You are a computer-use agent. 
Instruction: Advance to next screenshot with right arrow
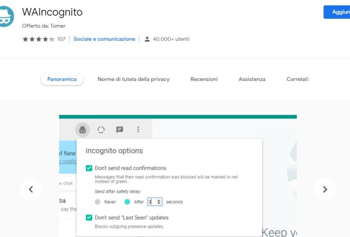click(325, 190)
